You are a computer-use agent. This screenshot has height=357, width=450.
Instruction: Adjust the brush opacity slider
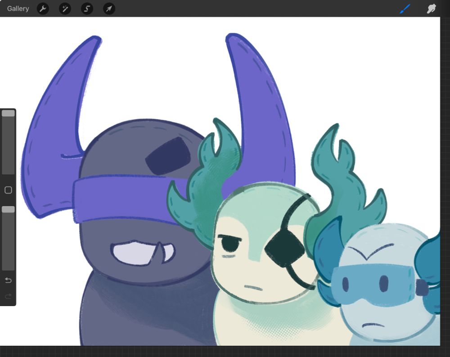pos(8,238)
